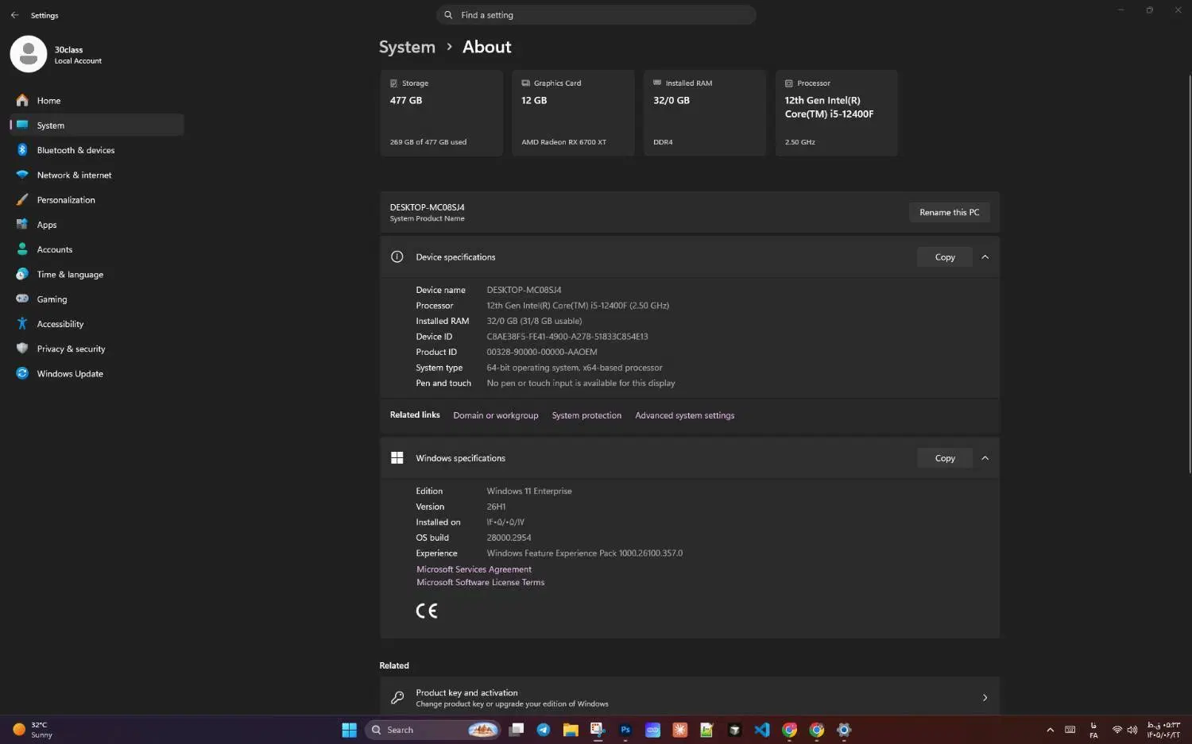Open the Windows Start menu
This screenshot has width=1192, height=744.
click(349, 730)
